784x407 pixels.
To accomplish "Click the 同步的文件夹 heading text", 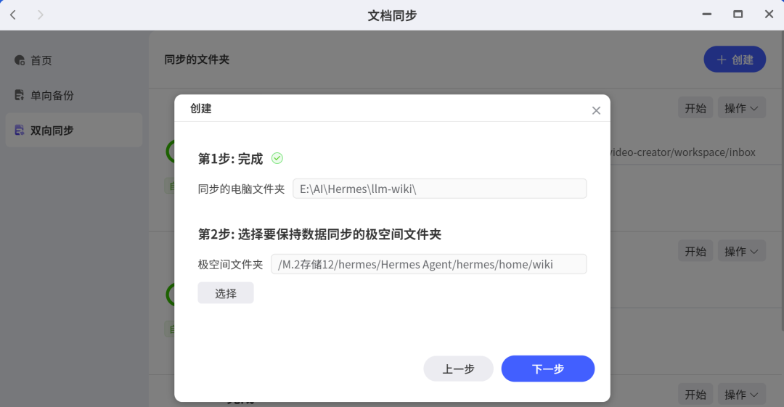I will point(197,59).
